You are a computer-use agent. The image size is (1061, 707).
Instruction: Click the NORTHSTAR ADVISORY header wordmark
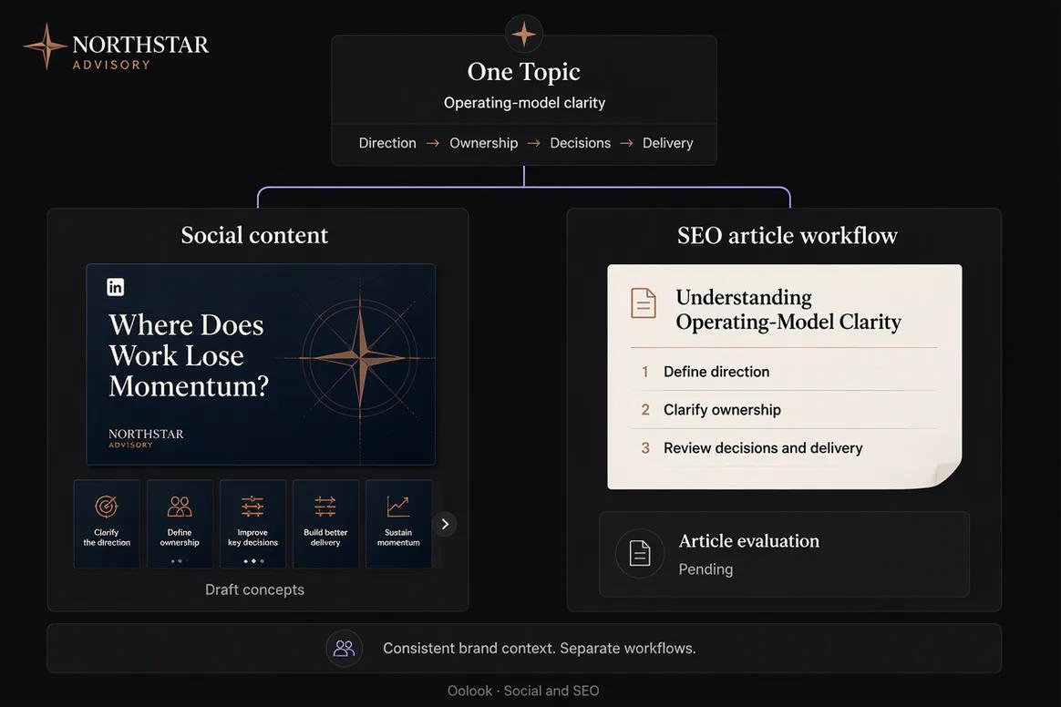click(x=140, y=51)
